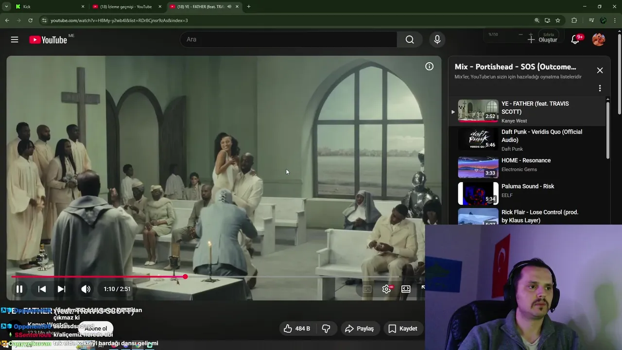The height and width of the screenshot is (350, 622).
Task: Close the Mix playlist panel
Action: click(600, 70)
